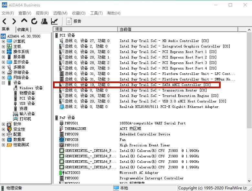252x191 pixels.
Task: Open the 文件(F) menu
Action: 8,13
